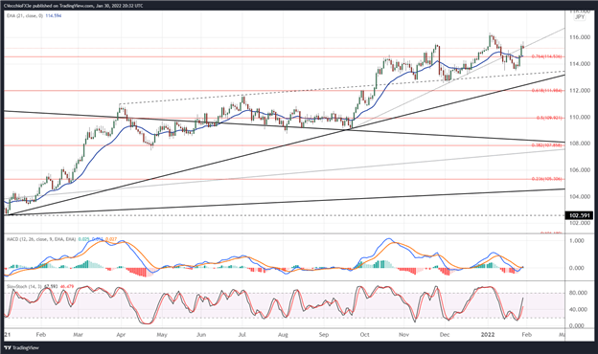Image resolution: width=598 pixels, height=354 pixels.
Task: Click the 2022 year marker on time axis
Action: click(488, 335)
